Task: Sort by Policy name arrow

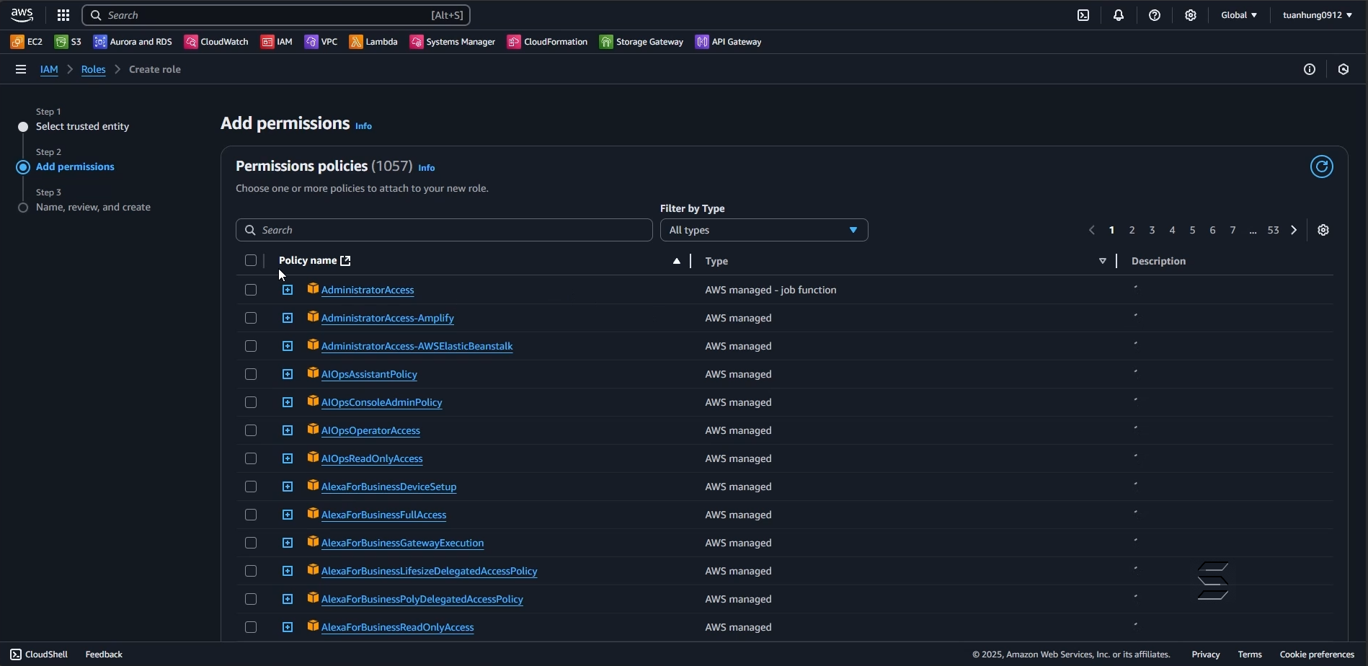Action: pos(677,261)
